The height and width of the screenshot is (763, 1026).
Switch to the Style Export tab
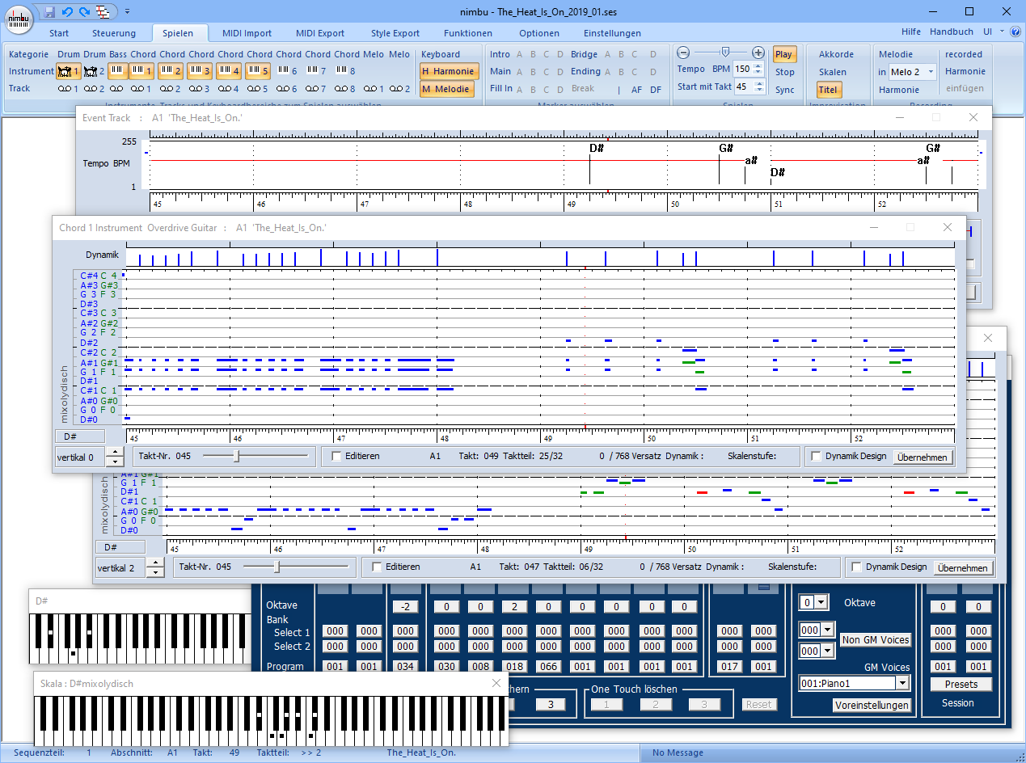point(395,33)
